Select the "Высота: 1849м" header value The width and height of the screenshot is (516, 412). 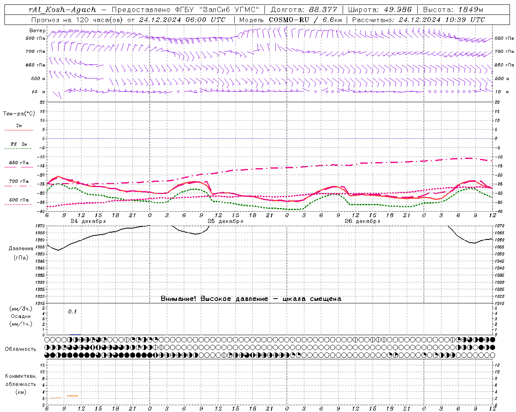click(x=453, y=10)
